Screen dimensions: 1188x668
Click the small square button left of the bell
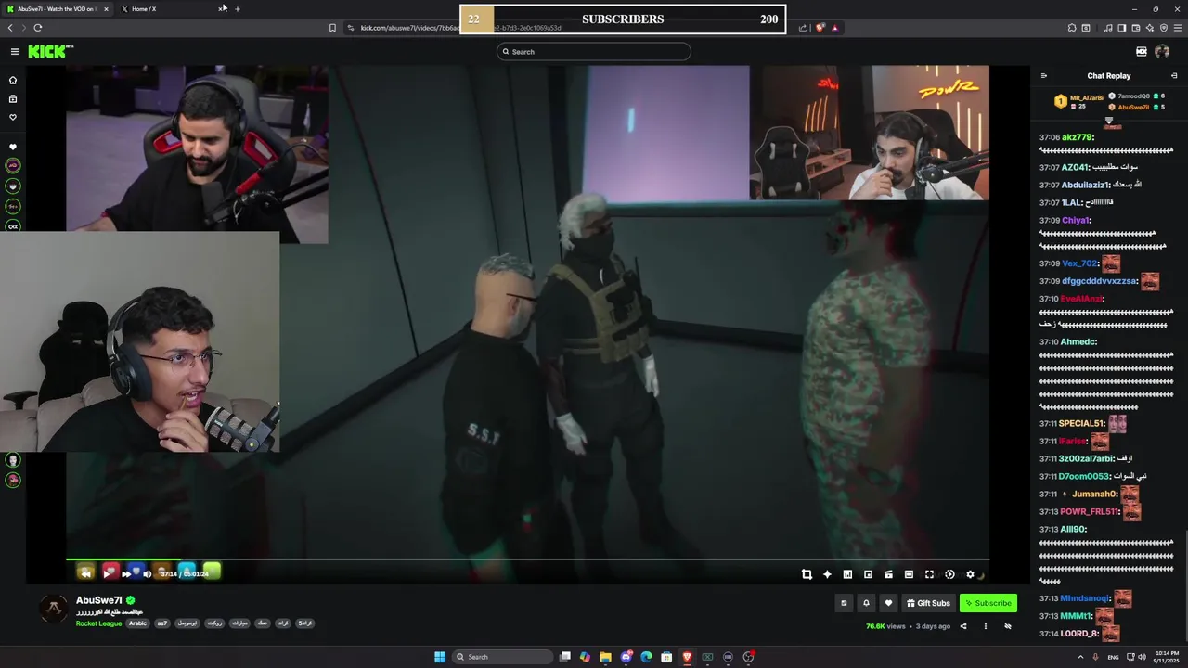pyautogui.click(x=844, y=603)
